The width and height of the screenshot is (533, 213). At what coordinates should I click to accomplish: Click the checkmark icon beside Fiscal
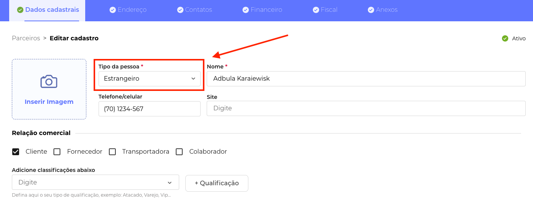click(x=316, y=10)
